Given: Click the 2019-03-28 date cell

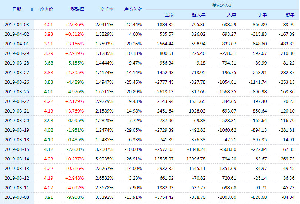Looking at the screenshot, I should (17, 63).
